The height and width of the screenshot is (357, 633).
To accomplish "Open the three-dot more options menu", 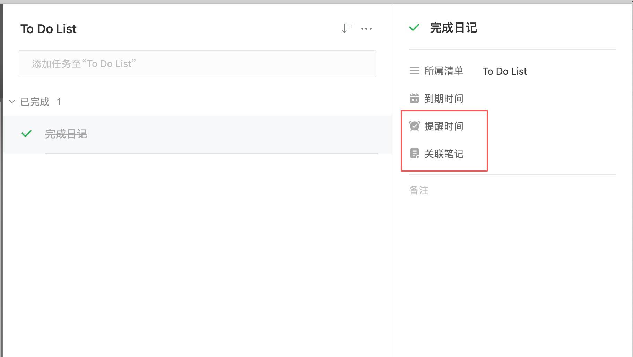I will pos(366,29).
